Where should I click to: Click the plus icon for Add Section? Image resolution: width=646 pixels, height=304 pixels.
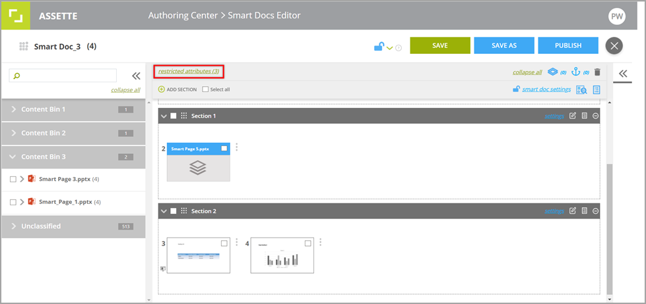point(162,89)
